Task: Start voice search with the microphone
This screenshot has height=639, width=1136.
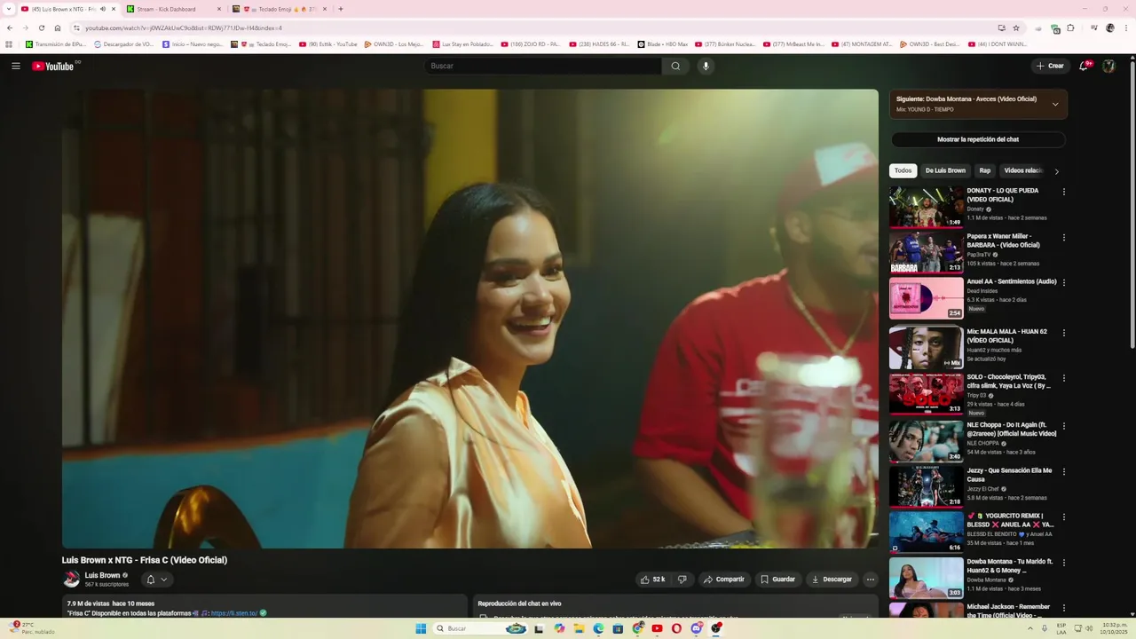Action: click(706, 66)
